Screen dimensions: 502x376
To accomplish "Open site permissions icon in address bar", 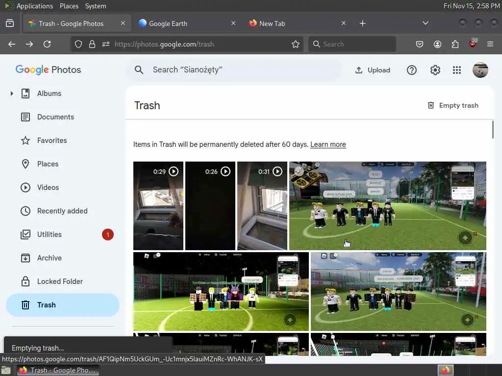I will (x=106, y=44).
